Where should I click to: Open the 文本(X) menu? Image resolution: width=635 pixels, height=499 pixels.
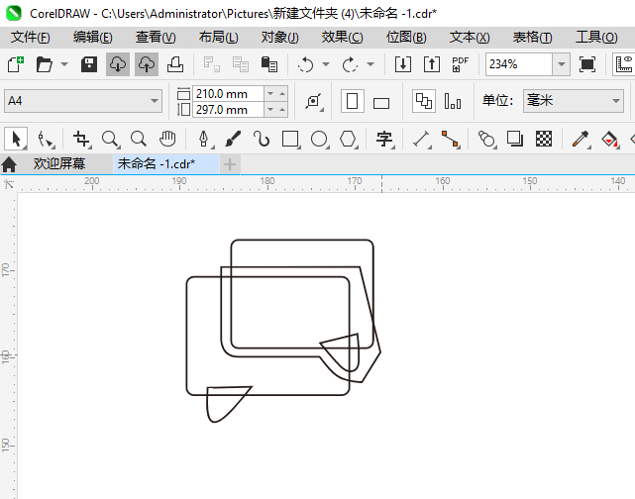(x=470, y=38)
